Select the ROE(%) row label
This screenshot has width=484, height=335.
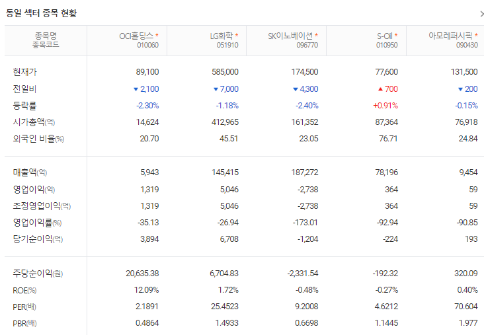pyautogui.click(x=24, y=290)
